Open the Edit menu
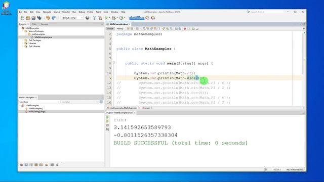This screenshot has width=324, height=182. [x=31, y=12]
